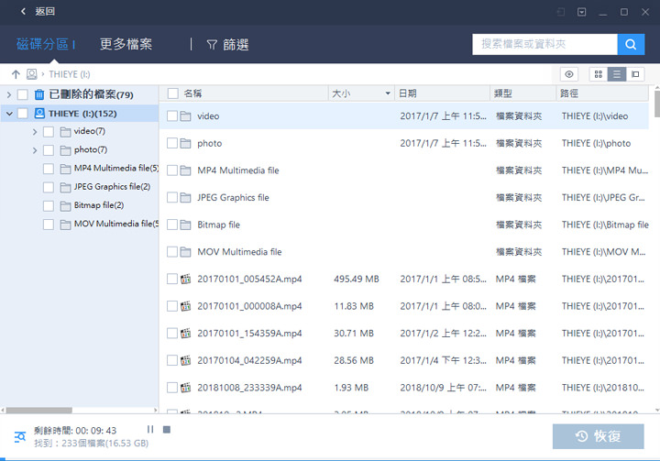Screen dimensions: 660x461
Task: Click the up-arrow parent folder icon
Action: 15,74
